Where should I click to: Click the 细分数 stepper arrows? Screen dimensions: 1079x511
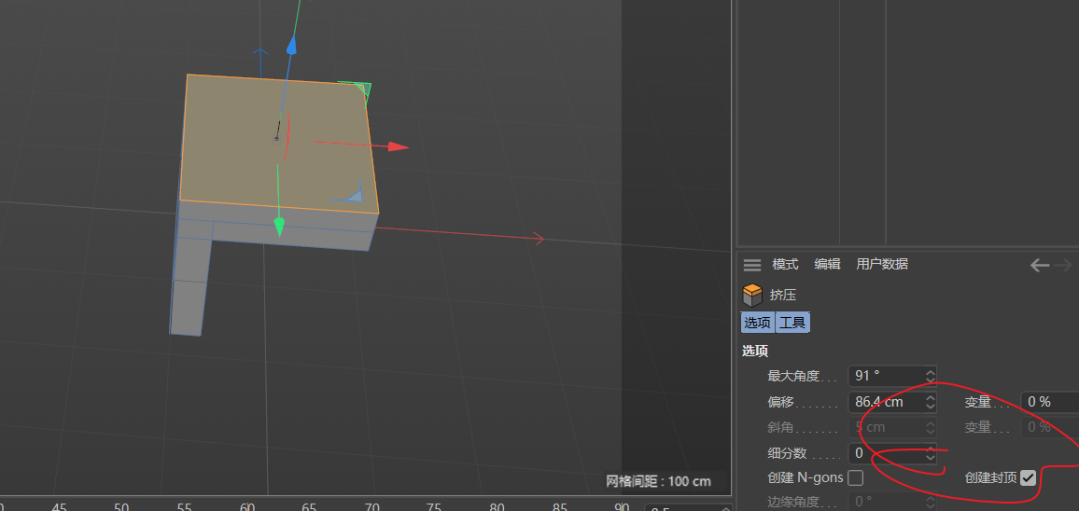(930, 453)
